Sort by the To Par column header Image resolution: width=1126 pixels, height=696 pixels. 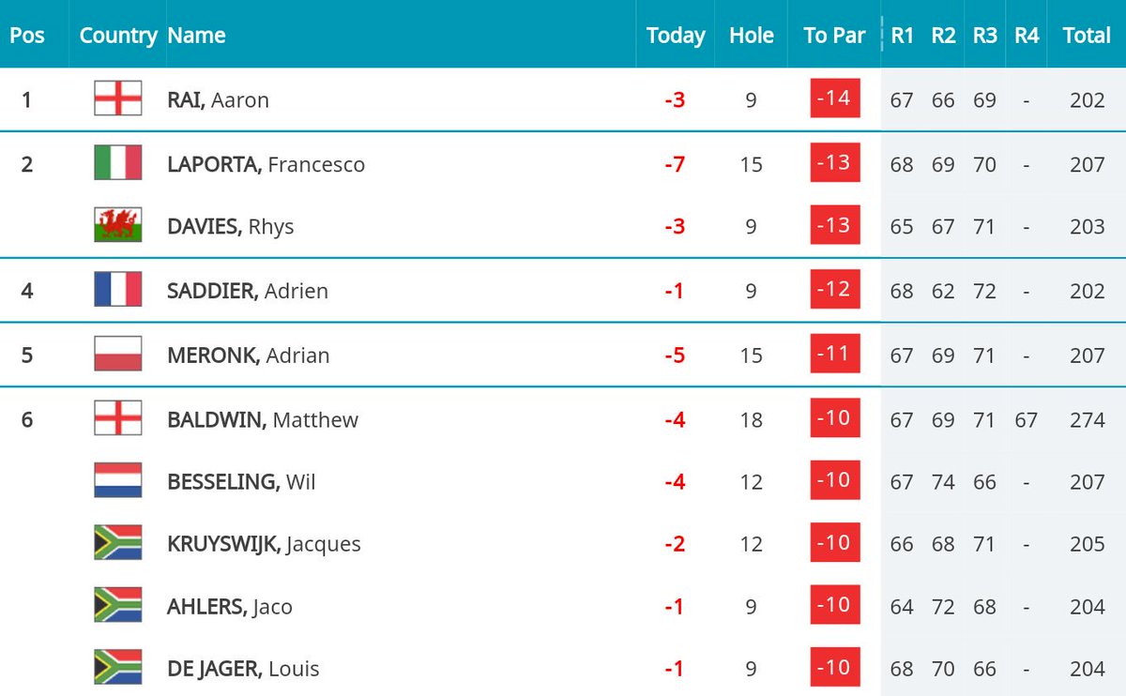tap(834, 36)
